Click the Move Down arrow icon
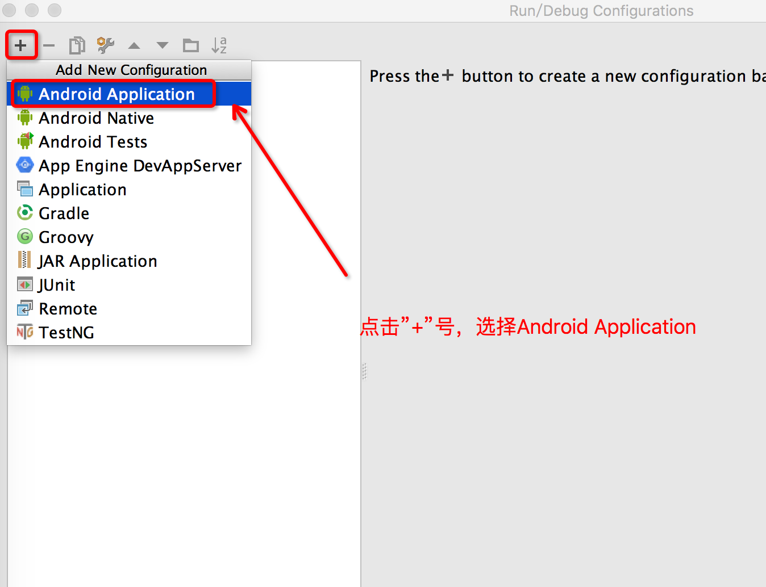 coord(163,45)
